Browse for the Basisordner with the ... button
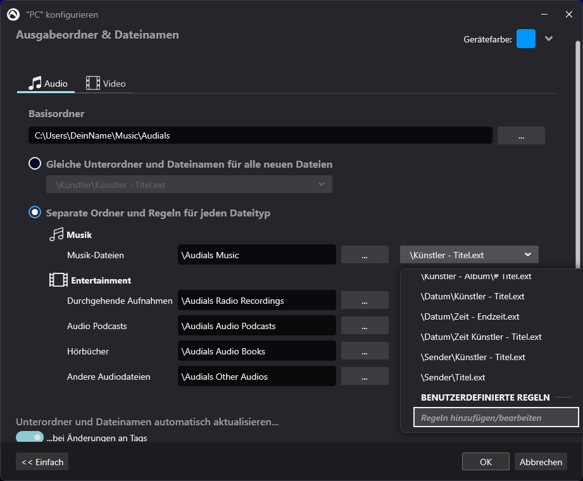Viewport: 583px width, 481px height. (521, 135)
